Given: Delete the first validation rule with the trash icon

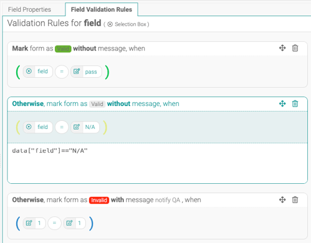Looking at the screenshot, I should click(x=295, y=48).
